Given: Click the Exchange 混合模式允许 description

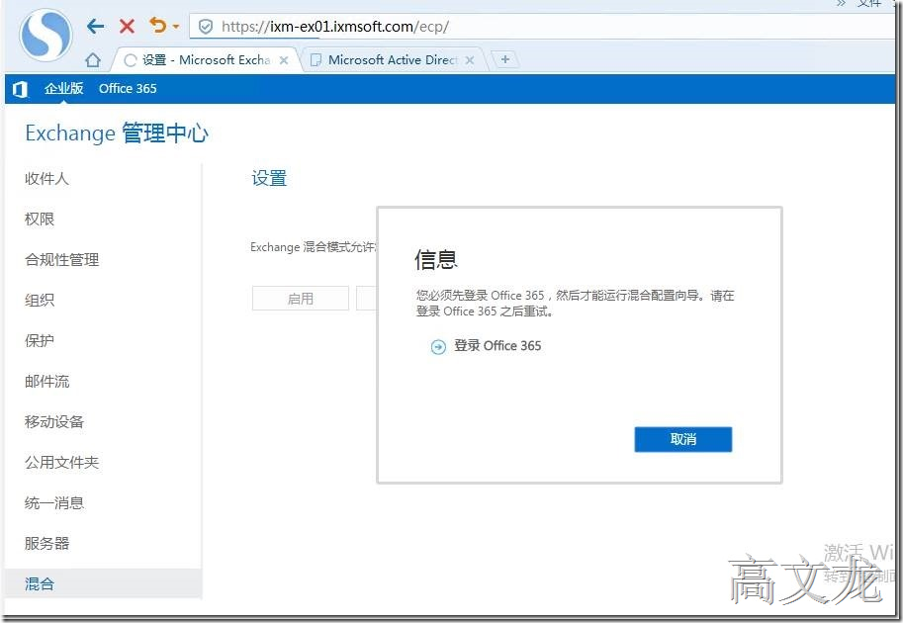Looking at the screenshot, I should 314,247.
